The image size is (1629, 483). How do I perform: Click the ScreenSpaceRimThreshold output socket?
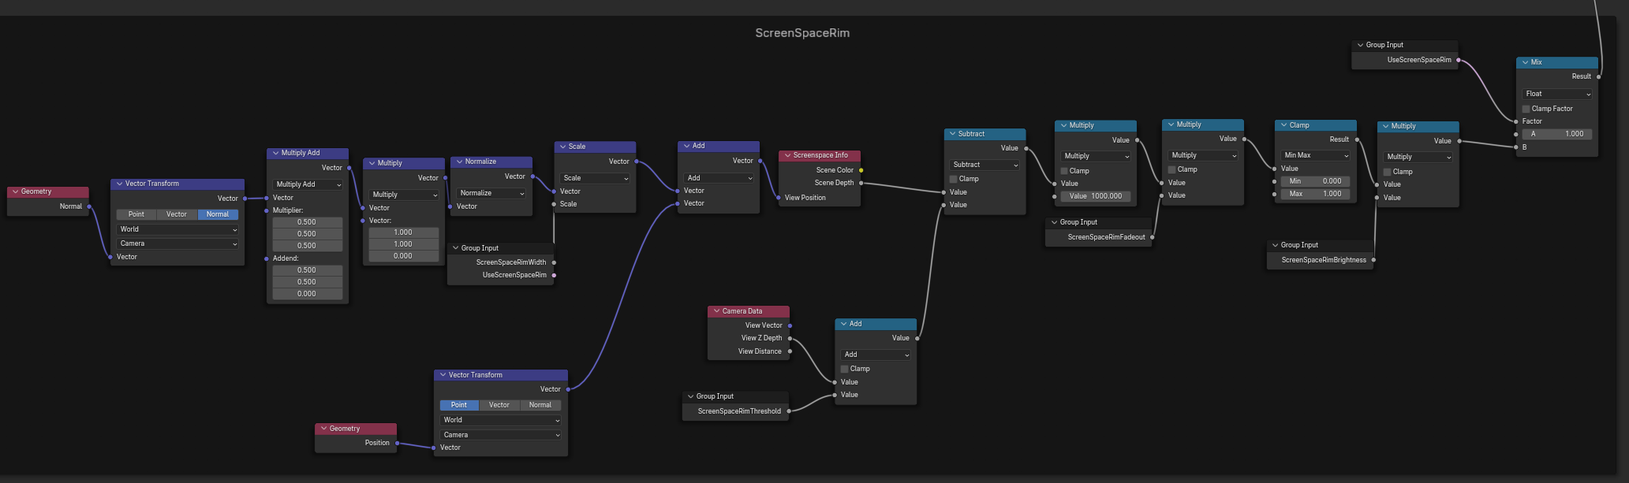789,411
